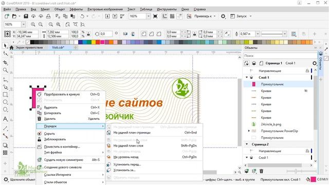Select the Crop tool

click(x=5, y=63)
